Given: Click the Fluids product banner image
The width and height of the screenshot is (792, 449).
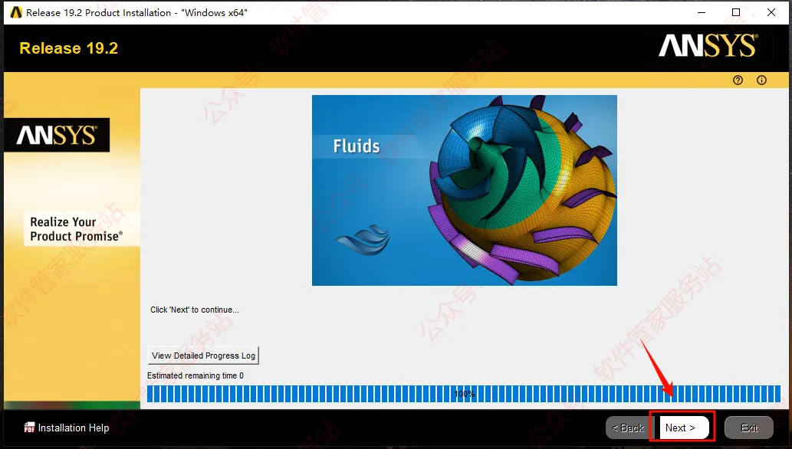Looking at the screenshot, I should coord(464,191).
